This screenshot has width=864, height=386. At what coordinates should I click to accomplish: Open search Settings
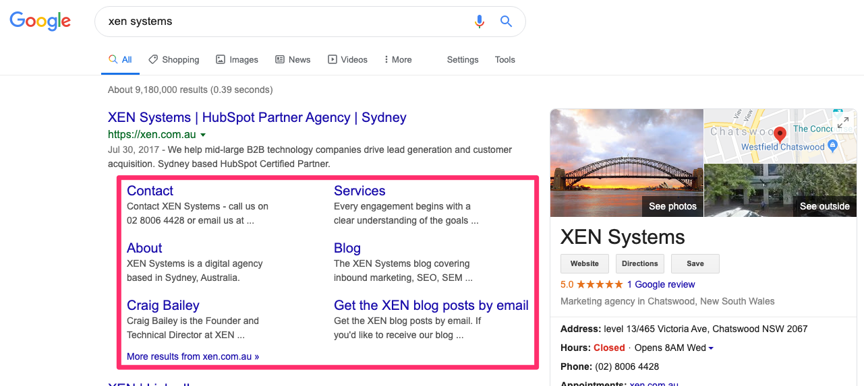(x=463, y=59)
